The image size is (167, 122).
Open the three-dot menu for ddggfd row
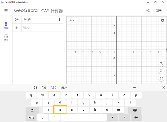click(59, 19)
